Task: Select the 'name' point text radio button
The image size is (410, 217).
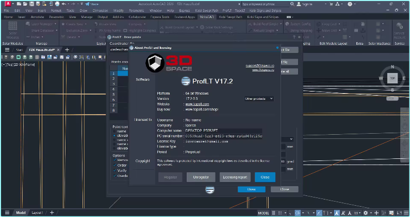Action: click(114, 132)
